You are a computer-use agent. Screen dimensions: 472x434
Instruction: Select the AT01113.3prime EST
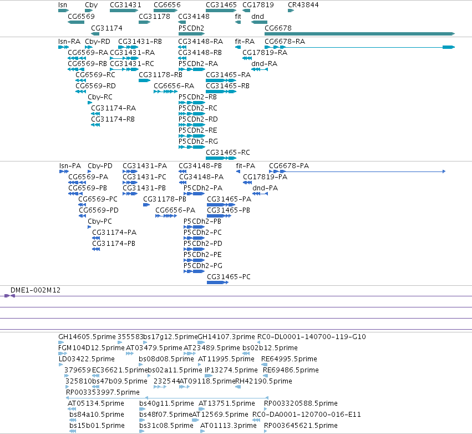[202, 431]
